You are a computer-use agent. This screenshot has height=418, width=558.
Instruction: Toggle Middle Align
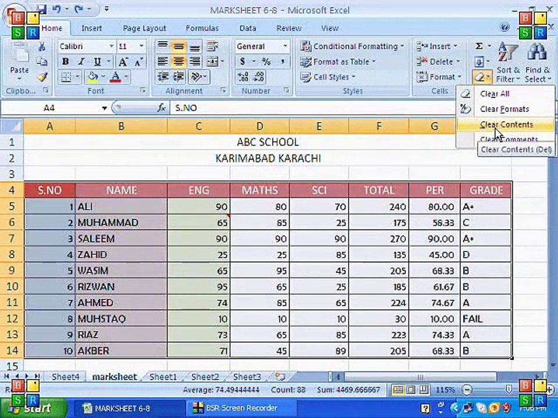click(178, 46)
